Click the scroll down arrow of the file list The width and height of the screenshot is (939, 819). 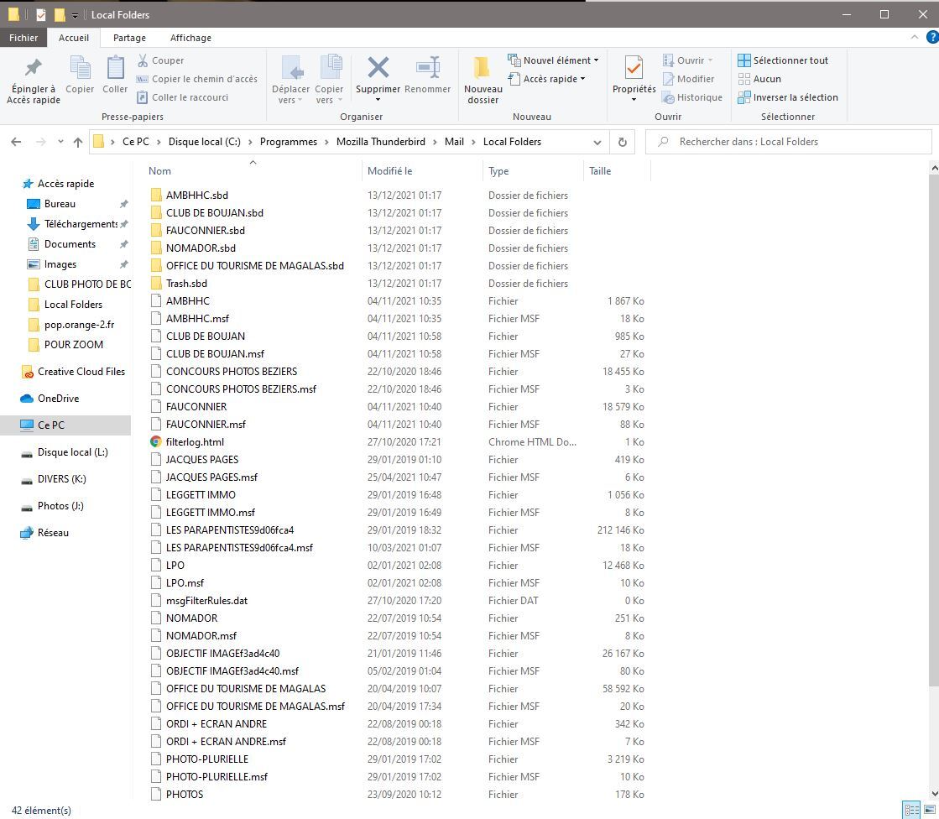(x=934, y=794)
